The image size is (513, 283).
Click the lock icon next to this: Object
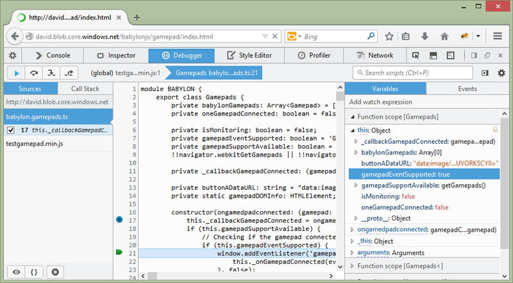pos(495,130)
